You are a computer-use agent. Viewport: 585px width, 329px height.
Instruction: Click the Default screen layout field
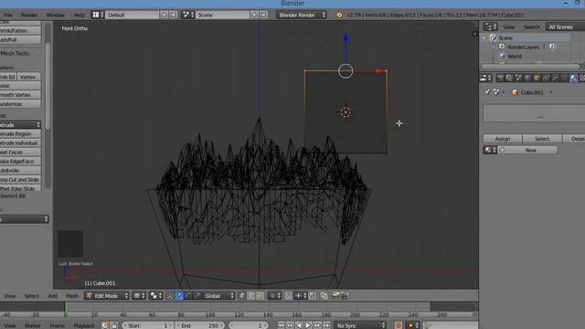133,15
